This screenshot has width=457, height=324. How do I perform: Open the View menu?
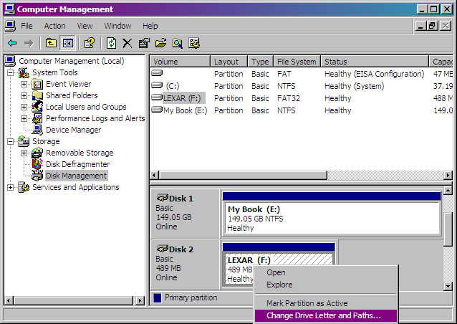point(85,26)
